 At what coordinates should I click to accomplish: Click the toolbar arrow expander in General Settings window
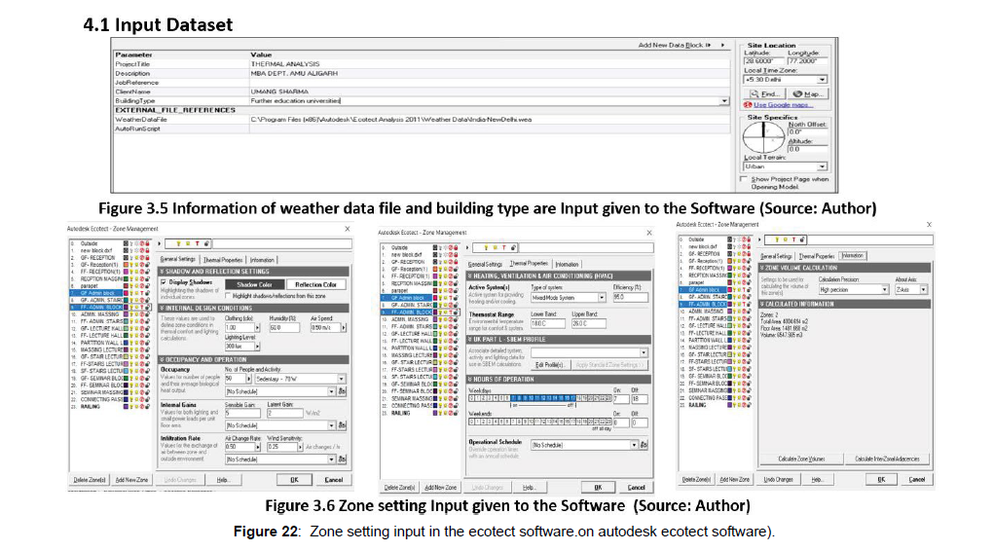point(159,243)
